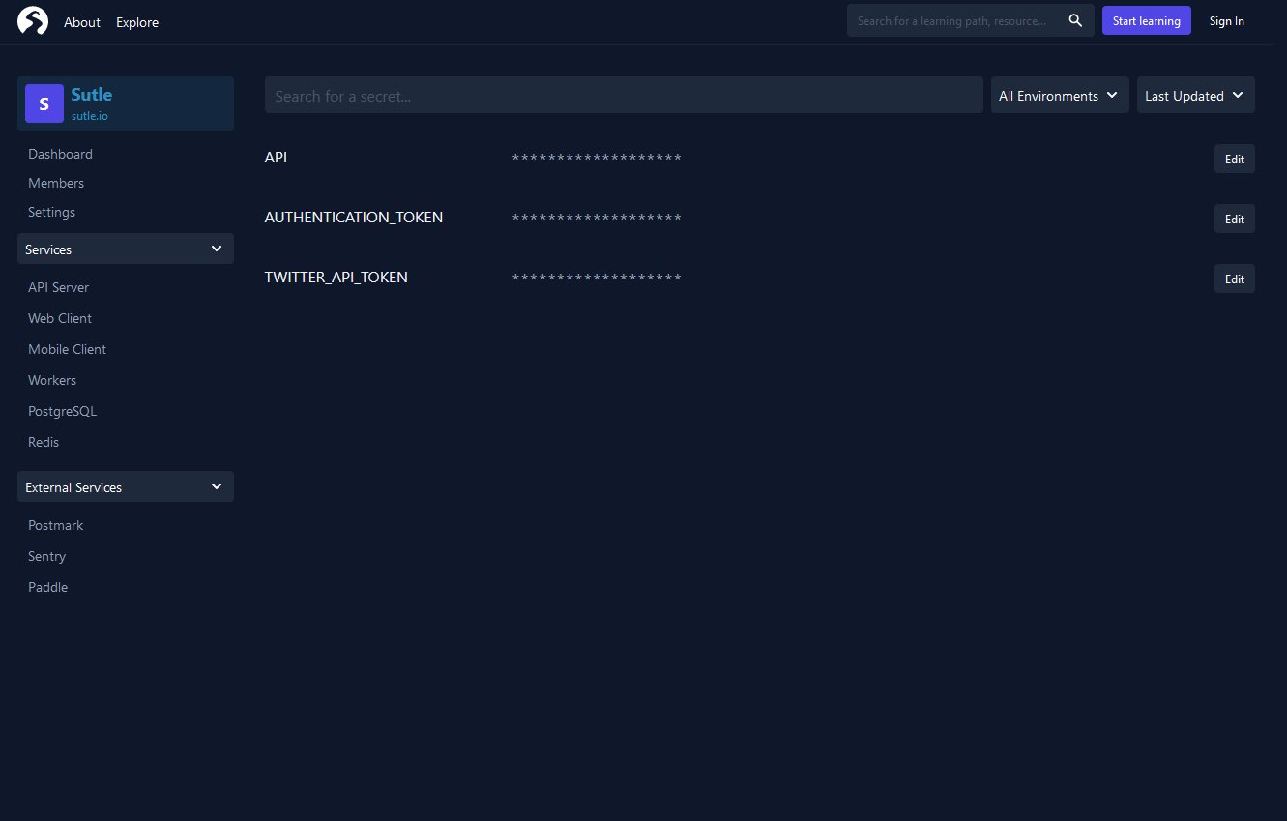This screenshot has height=821, width=1287.
Task: Open Paddle external service
Action: click(x=47, y=587)
